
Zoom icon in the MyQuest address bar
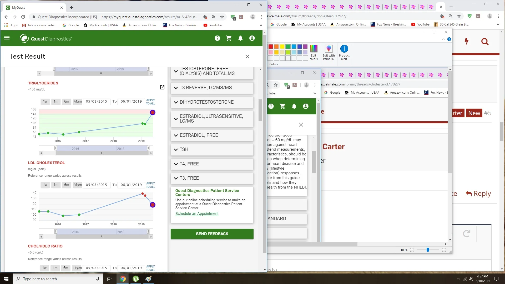[214, 17]
